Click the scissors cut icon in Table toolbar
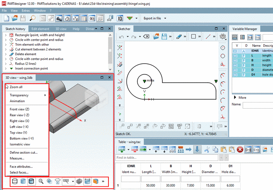Screen dimensions: 273x190 pos(207,150)
